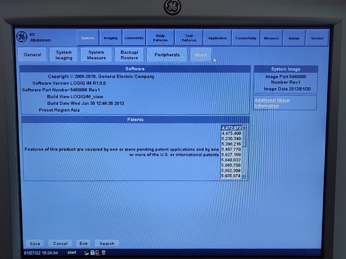Click the Software section header

pos(135,69)
